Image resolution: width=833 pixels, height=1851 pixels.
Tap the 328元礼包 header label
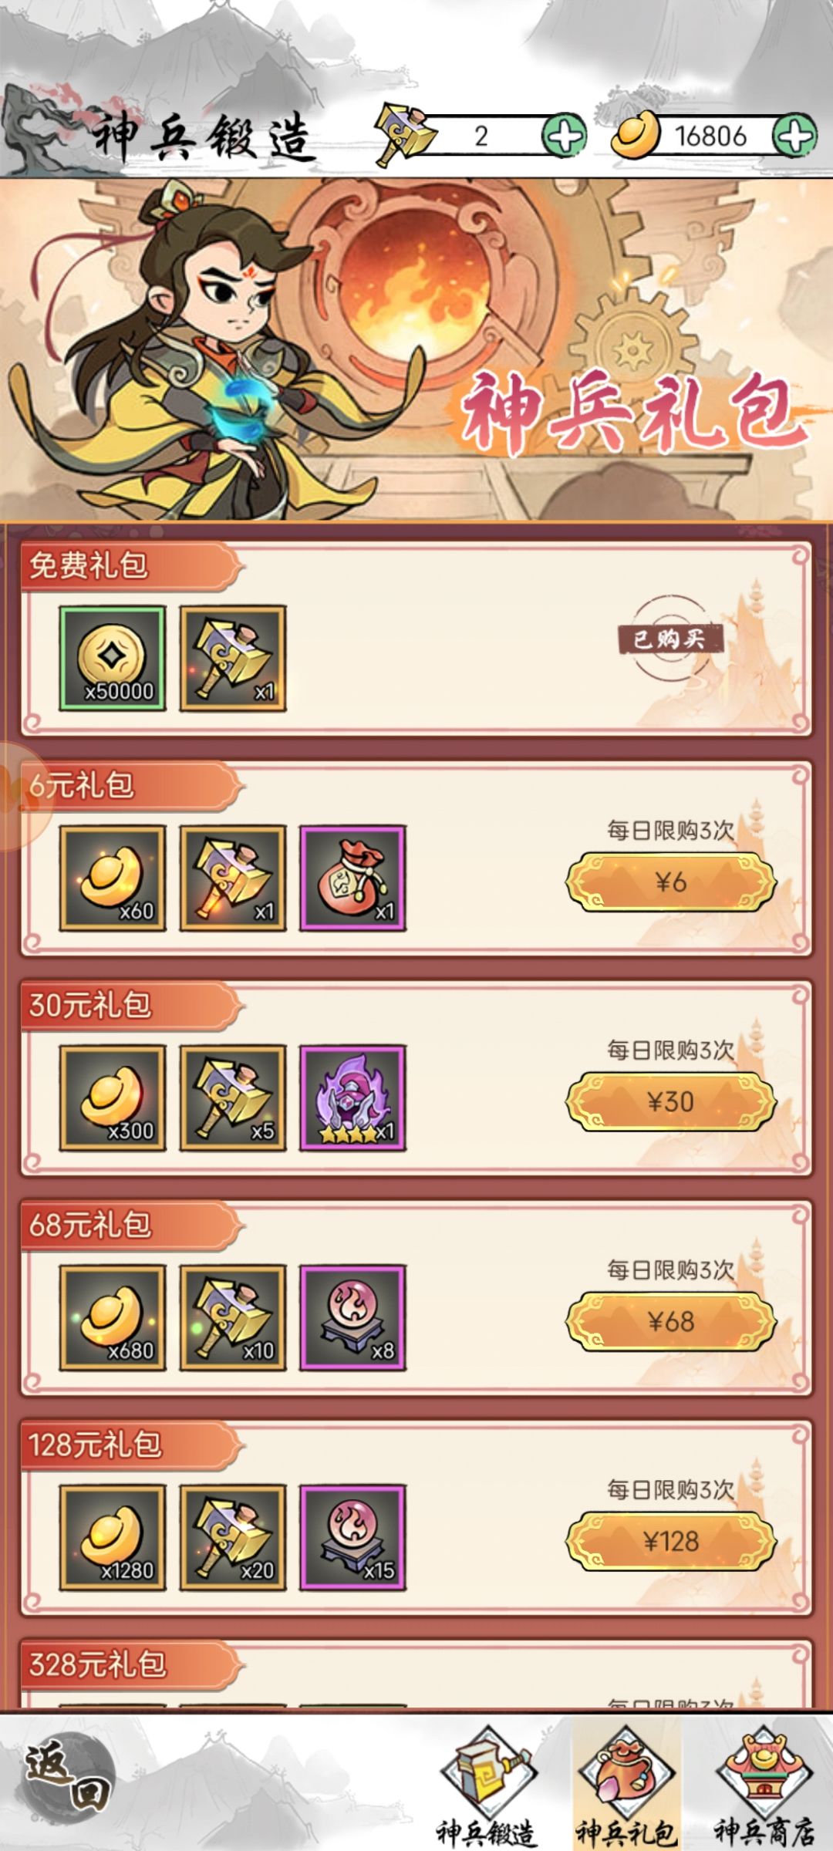click(98, 1664)
